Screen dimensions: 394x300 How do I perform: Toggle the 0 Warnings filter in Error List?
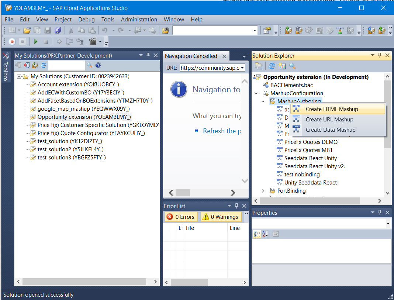(221, 217)
